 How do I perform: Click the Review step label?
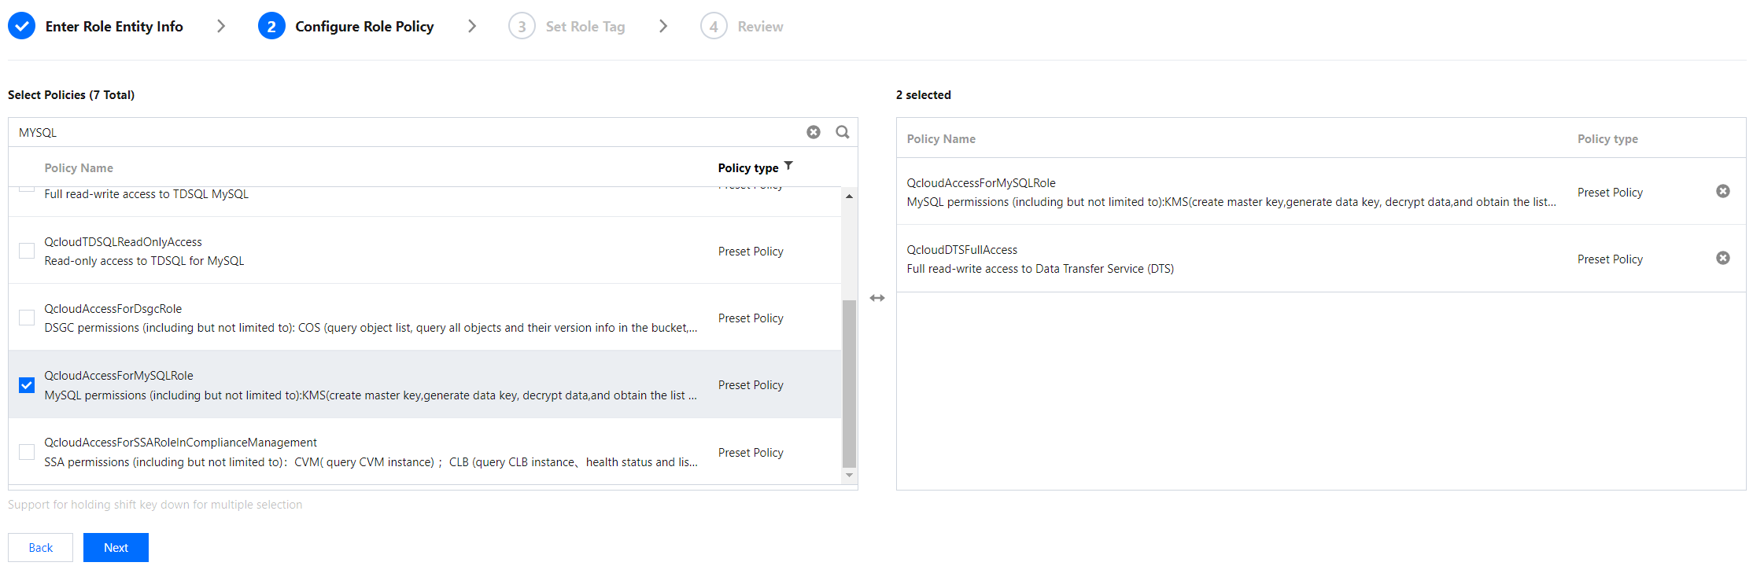pyautogui.click(x=760, y=26)
